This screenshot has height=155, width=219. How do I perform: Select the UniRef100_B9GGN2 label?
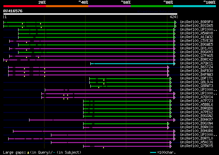tap(196, 116)
